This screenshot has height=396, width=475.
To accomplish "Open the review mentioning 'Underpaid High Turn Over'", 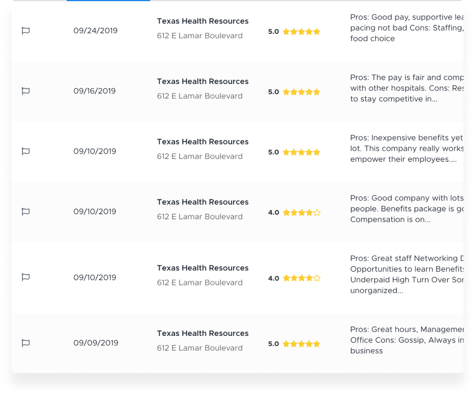I will (x=406, y=274).
